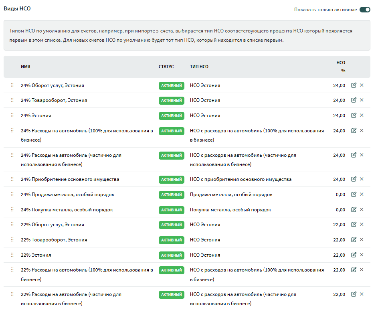The height and width of the screenshot is (310, 376).
Task: Click the 'СТАТУС' column header
Action: click(x=166, y=67)
